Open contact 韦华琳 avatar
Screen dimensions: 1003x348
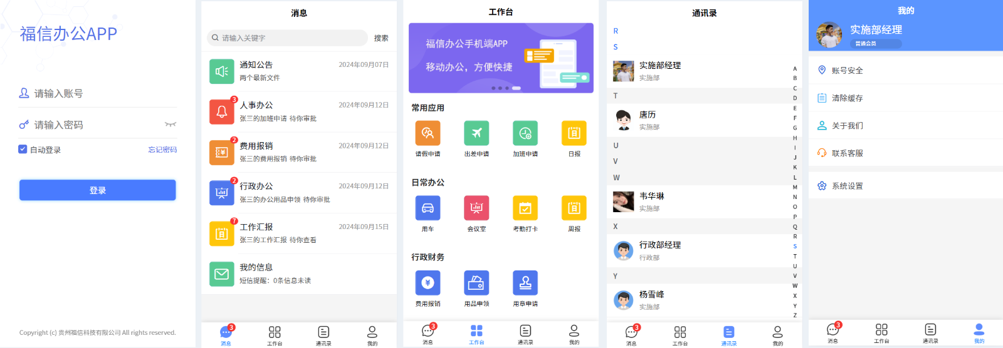[623, 202]
